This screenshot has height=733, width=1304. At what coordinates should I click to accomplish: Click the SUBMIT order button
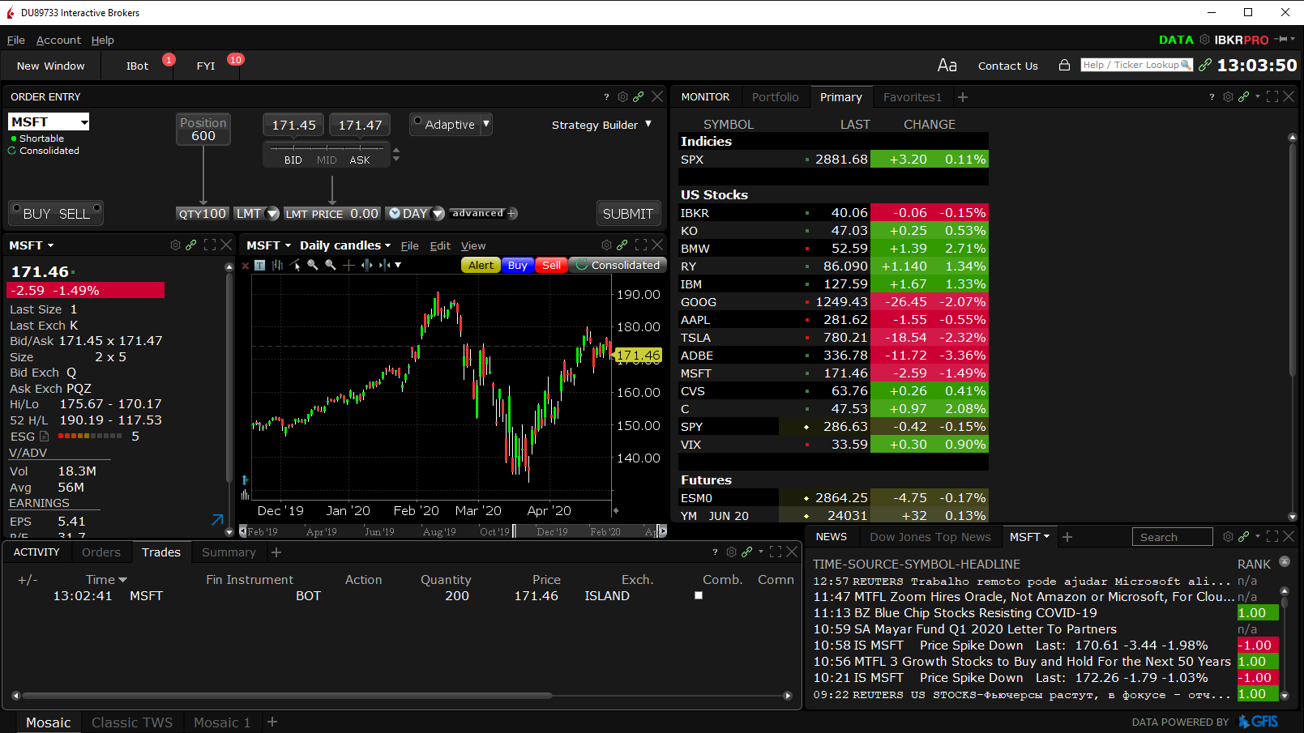[628, 213]
